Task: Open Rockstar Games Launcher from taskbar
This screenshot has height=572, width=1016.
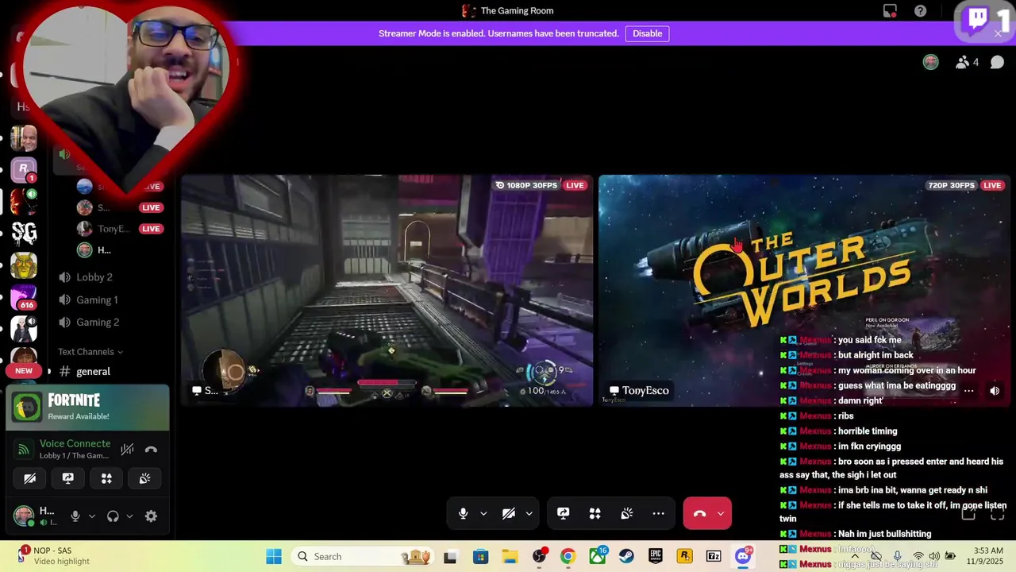Action: (x=684, y=556)
